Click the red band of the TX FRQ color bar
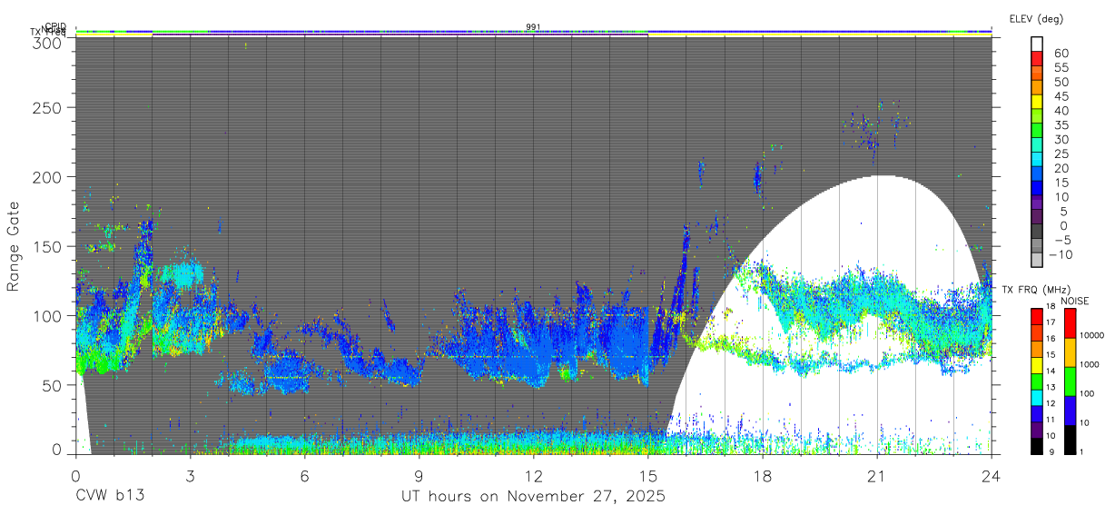 pyautogui.click(x=1037, y=316)
